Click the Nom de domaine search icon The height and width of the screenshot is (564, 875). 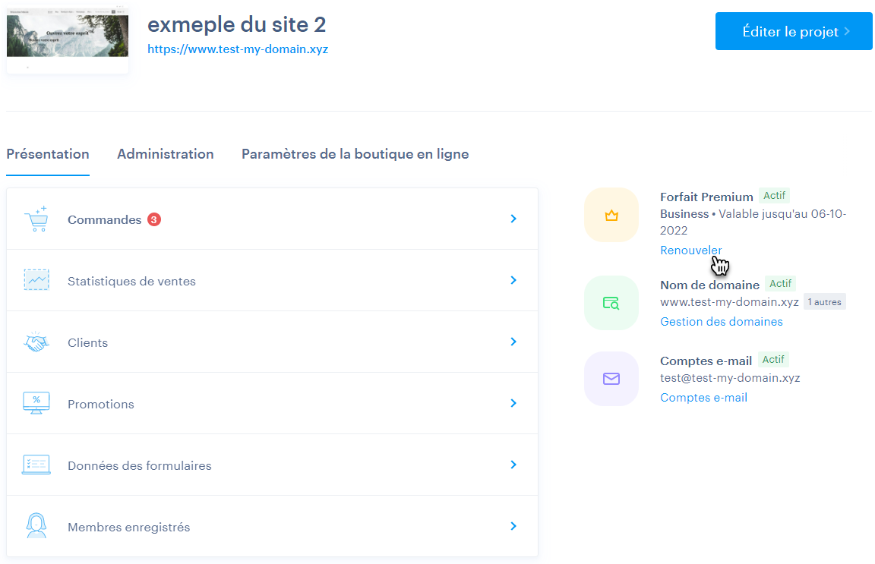point(611,303)
